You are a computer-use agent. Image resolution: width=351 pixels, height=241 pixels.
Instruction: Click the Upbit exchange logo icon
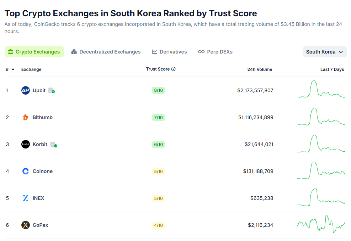pos(25,90)
